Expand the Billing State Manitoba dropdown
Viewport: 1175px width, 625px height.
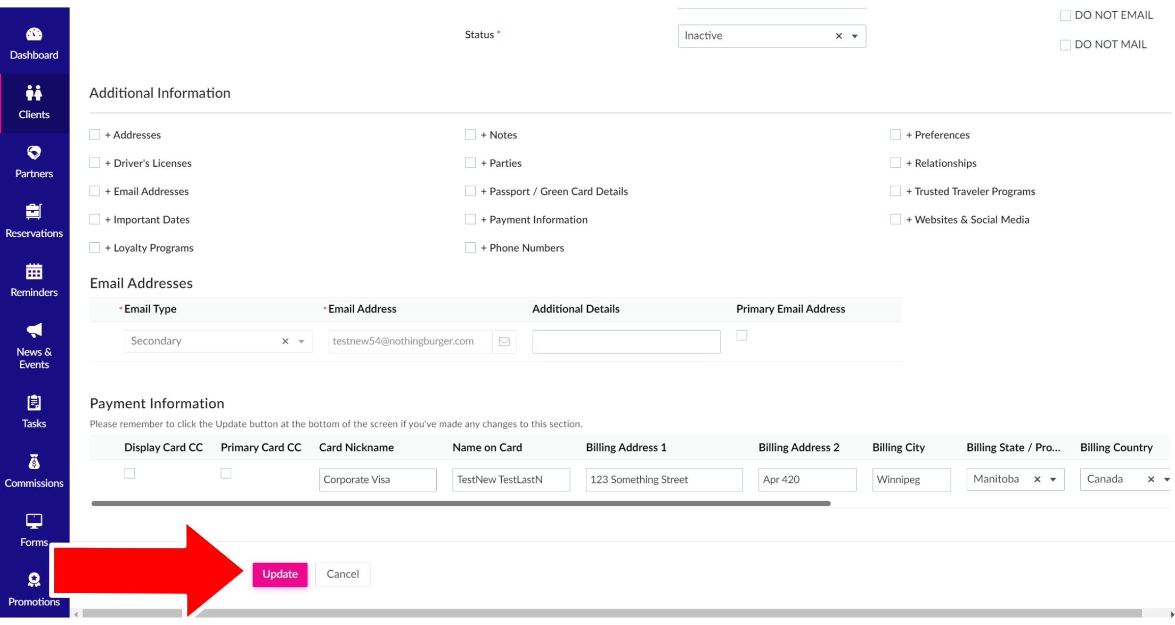pos(1052,480)
